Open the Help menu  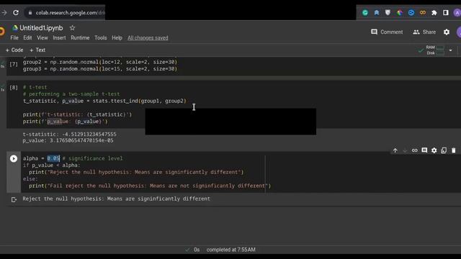click(117, 38)
